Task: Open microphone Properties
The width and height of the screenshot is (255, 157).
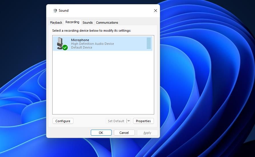Action: pos(143,121)
